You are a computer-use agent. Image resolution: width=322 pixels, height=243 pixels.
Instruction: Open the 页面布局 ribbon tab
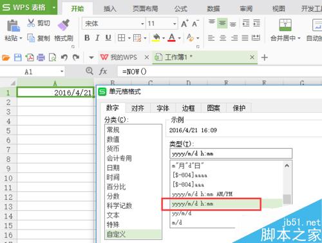(x=145, y=8)
